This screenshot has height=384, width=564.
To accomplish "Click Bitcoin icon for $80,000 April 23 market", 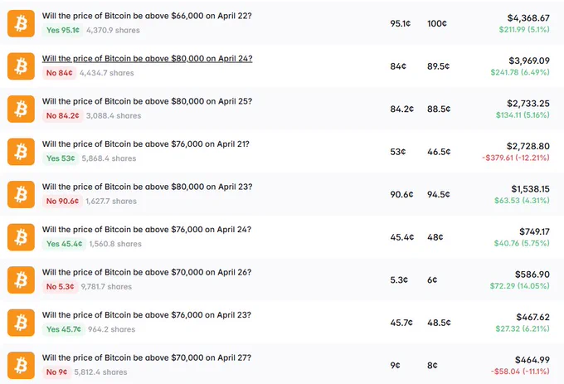I will pos(21,195).
